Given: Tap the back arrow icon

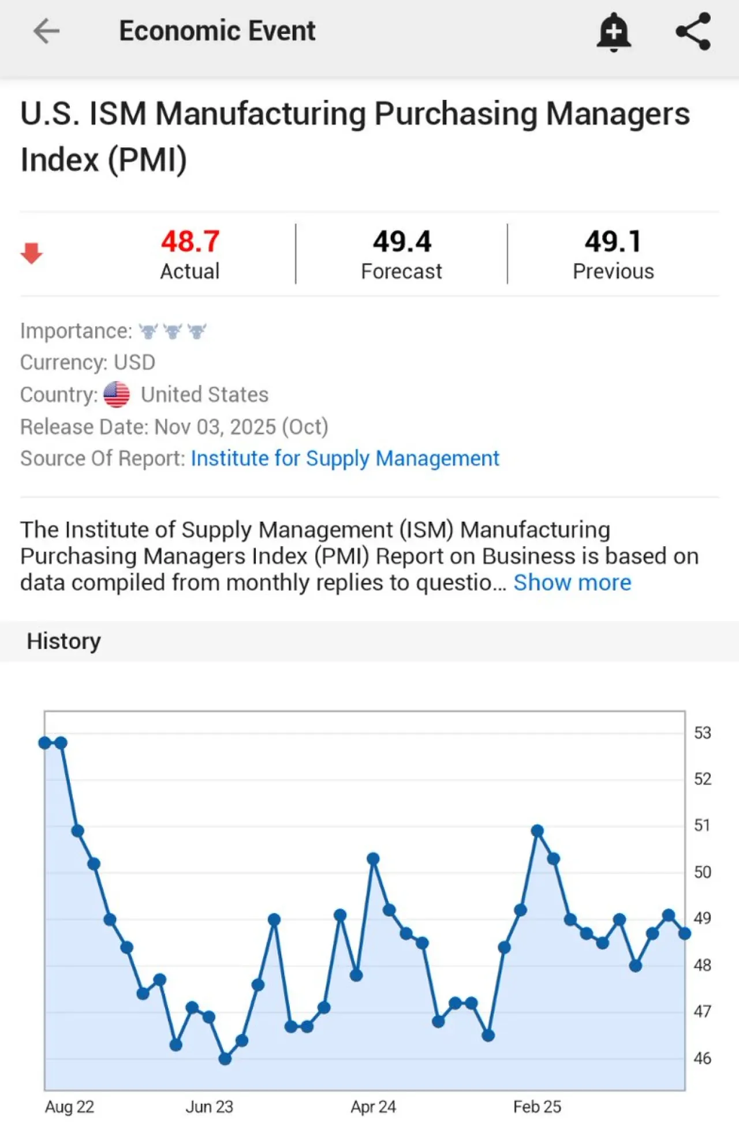Looking at the screenshot, I should [x=47, y=31].
